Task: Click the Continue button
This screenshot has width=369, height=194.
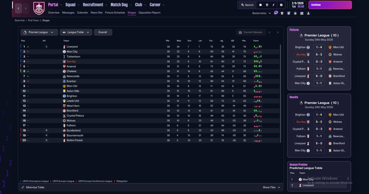Action: click(330, 5)
